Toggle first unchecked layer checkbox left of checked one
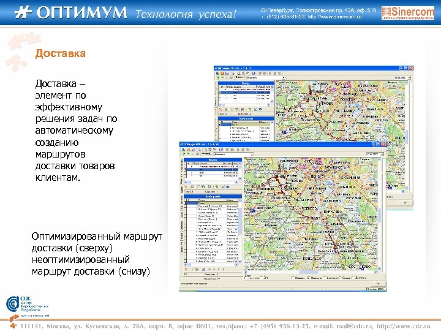The image size is (441, 331). point(293,278)
